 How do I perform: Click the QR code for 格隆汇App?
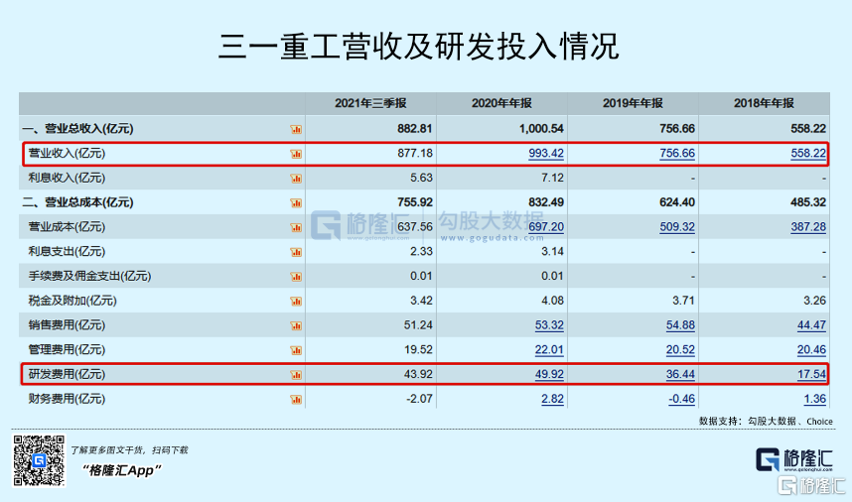click(x=39, y=460)
